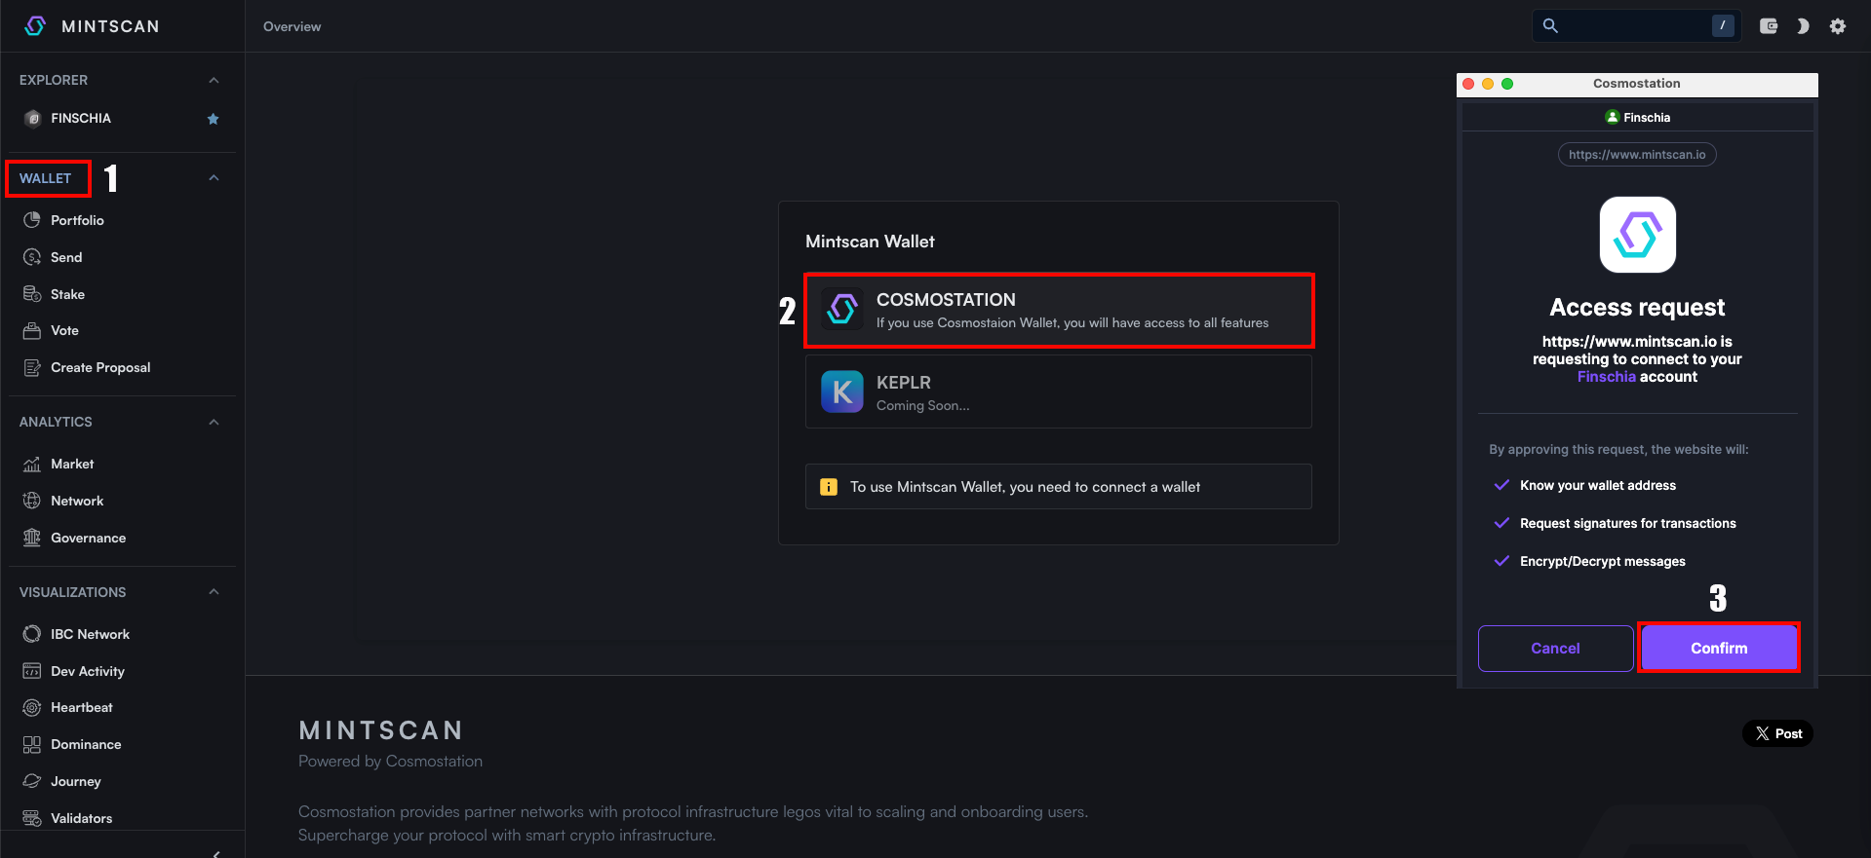This screenshot has height=858, width=1871.
Task: Click the Network globe icon
Action: coord(32,501)
